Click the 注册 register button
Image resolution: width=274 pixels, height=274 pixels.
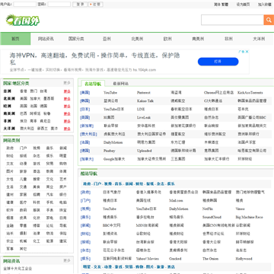point(96,5)
